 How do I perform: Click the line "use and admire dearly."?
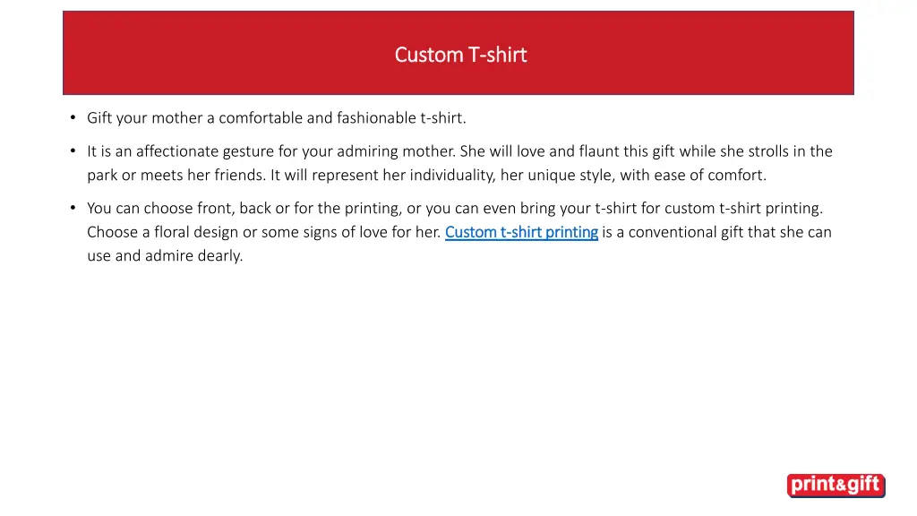pos(165,256)
